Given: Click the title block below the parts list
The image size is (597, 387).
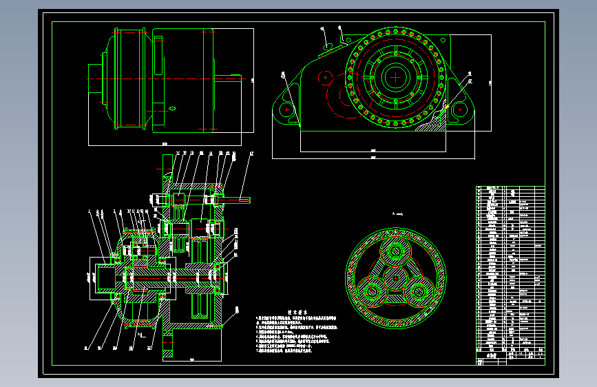Looking at the screenshot, I should pos(510,359).
